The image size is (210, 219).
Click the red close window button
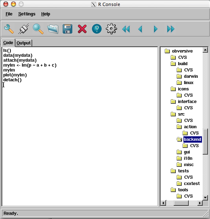tap(6, 4)
